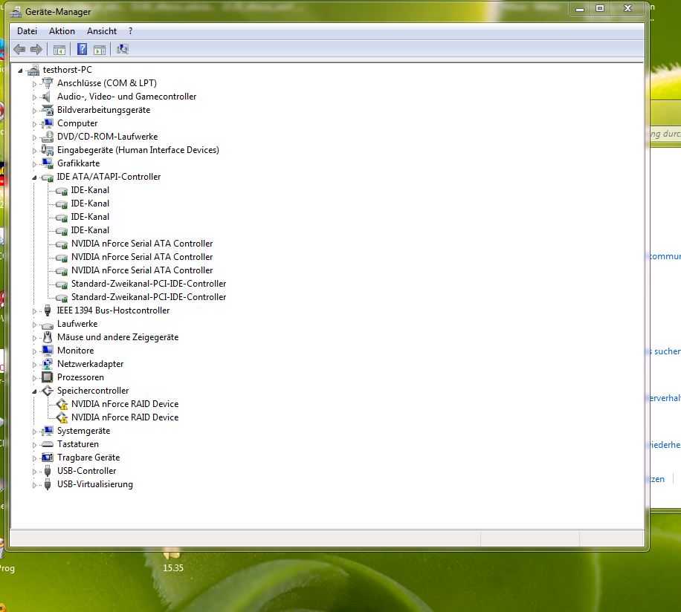The image size is (681, 612).
Task: Click the Speichercontroller category icon
Action: (x=48, y=391)
